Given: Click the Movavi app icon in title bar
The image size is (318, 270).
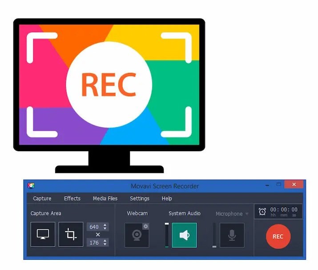Looking at the screenshot, I should (31, 185).
